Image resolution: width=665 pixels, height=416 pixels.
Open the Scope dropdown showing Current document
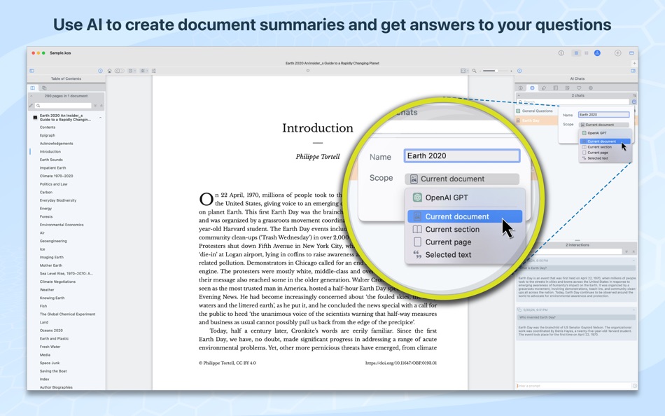[x=462, y=179]
